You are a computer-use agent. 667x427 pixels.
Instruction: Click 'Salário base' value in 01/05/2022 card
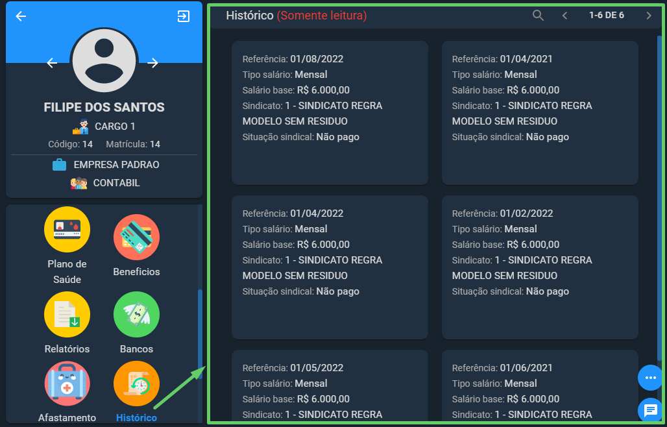[323, 399]
